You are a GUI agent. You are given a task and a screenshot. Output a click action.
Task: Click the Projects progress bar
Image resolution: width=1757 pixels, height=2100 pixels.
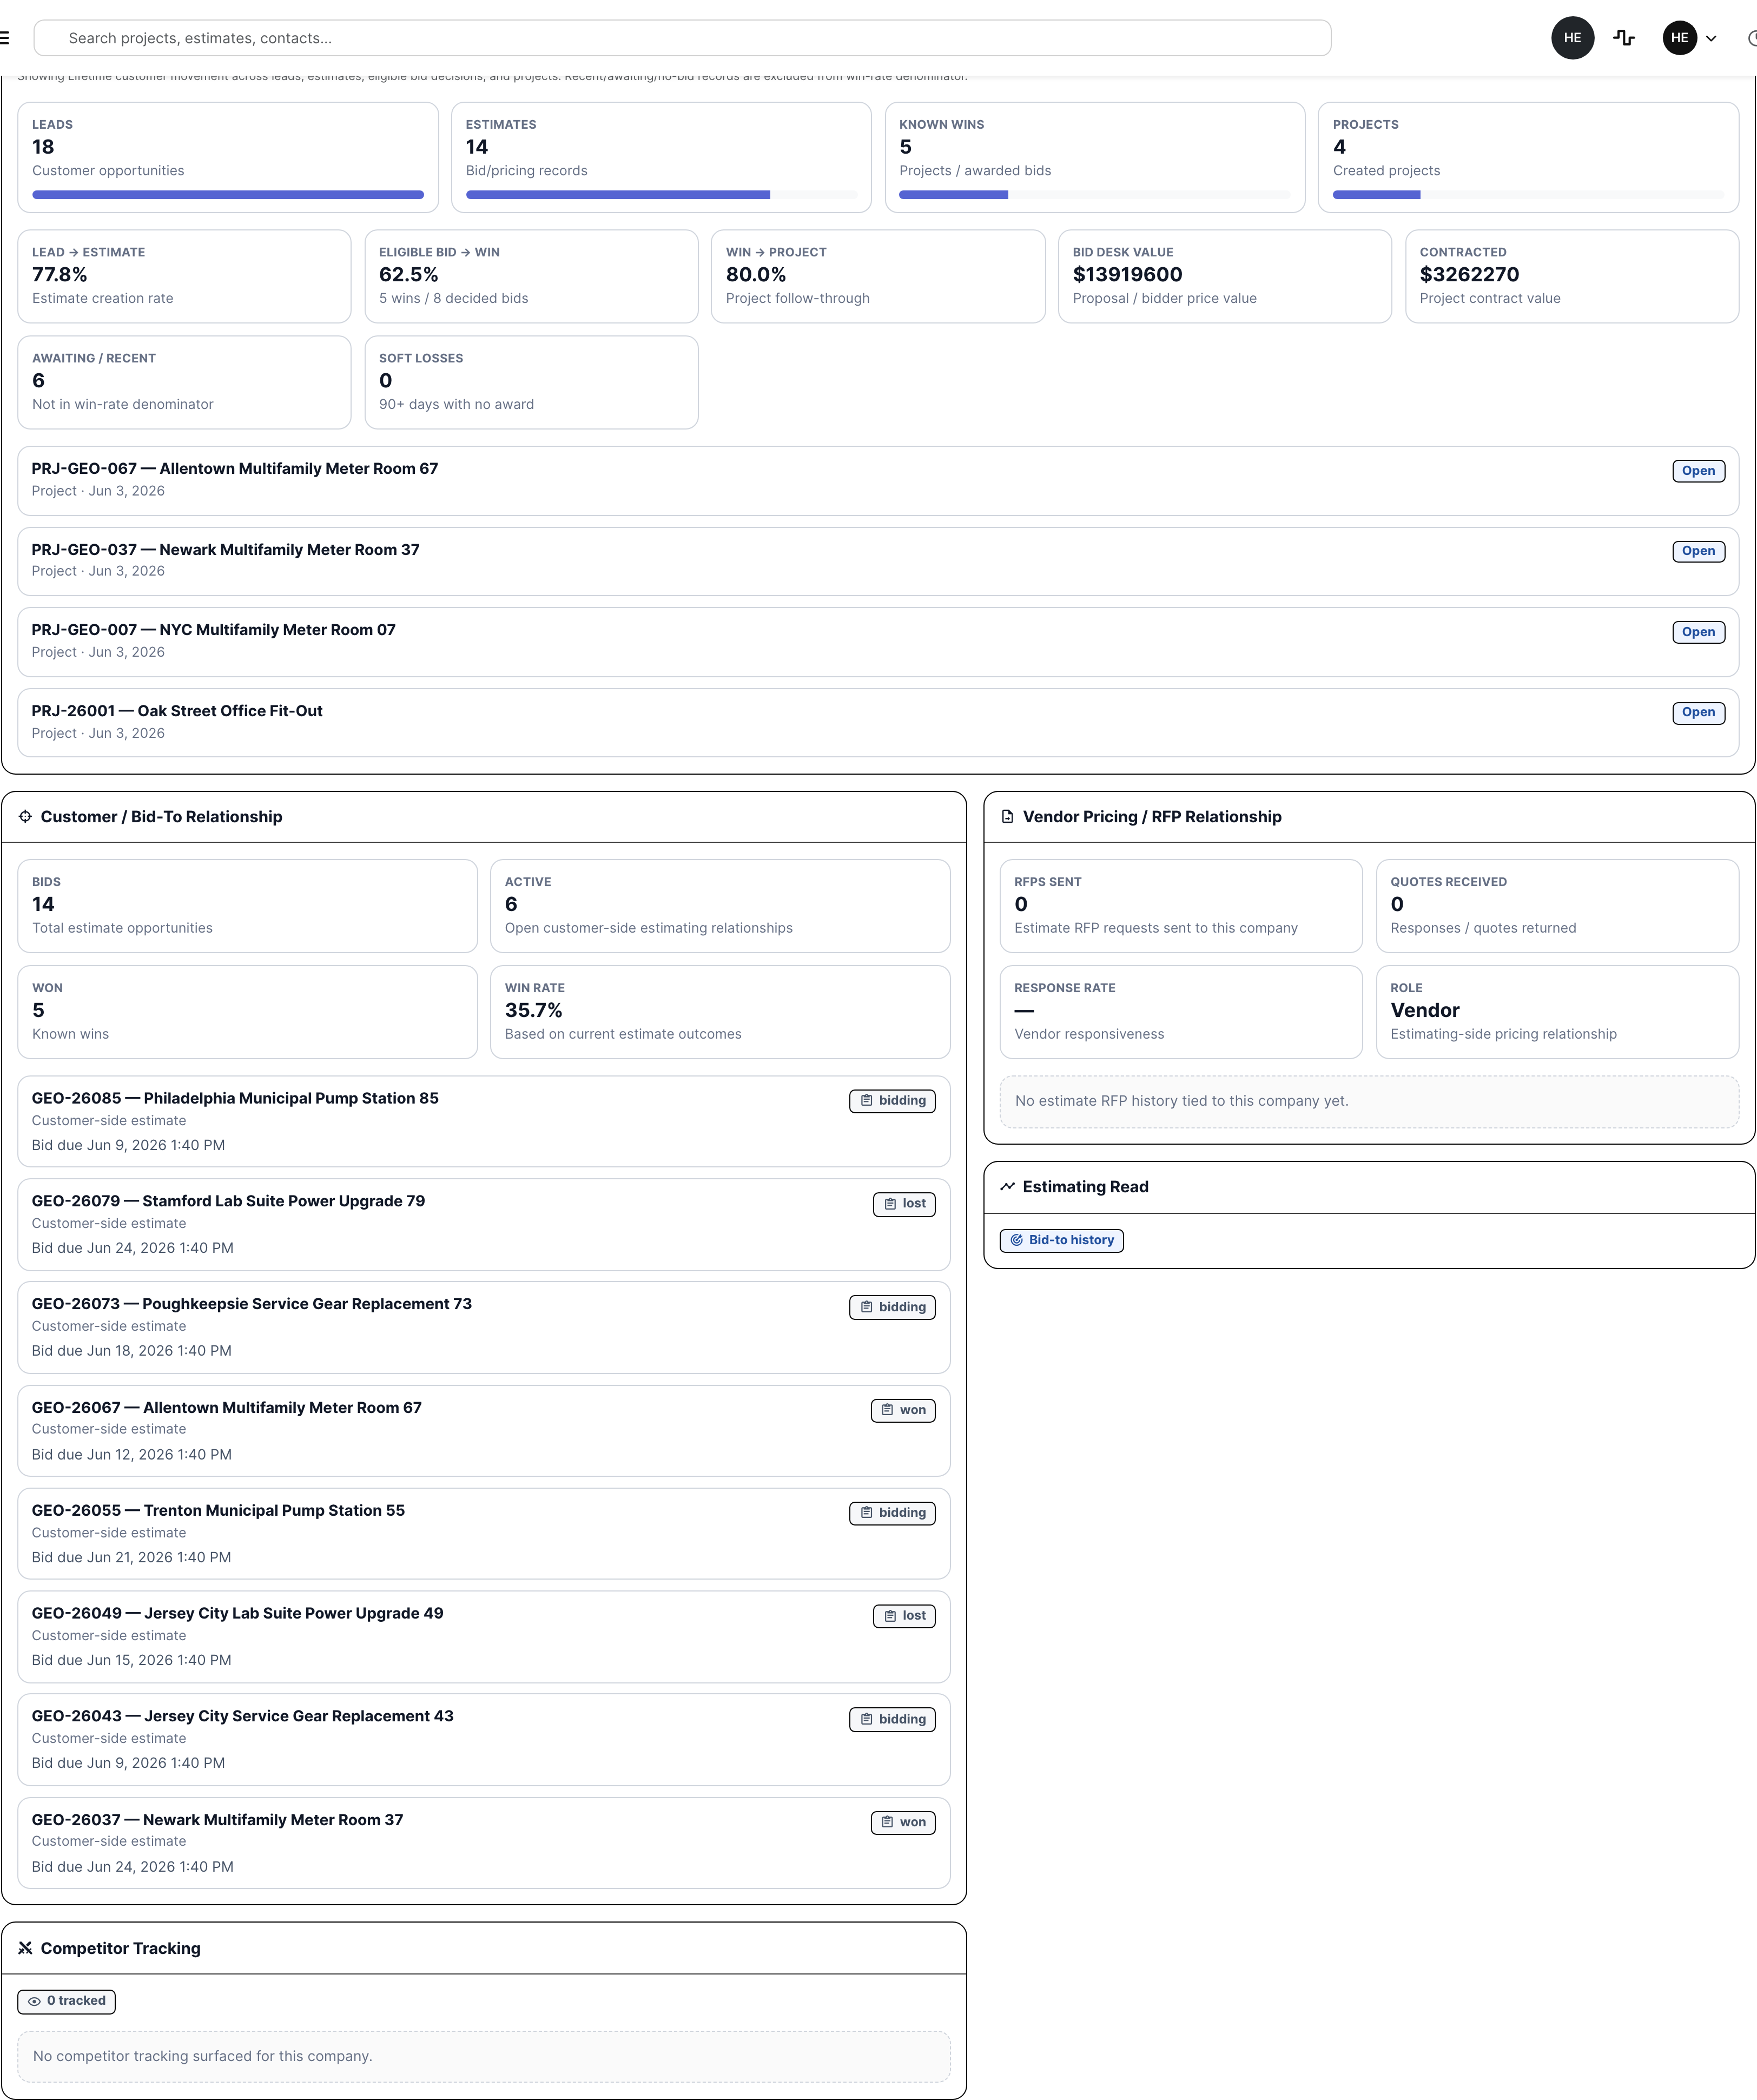pyautogui.click(x=1528, y=195)
